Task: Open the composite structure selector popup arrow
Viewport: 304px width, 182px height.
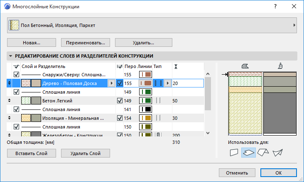Action: (294, 25)
